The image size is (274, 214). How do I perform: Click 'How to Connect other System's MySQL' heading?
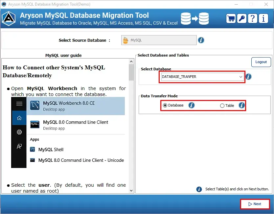54,67
